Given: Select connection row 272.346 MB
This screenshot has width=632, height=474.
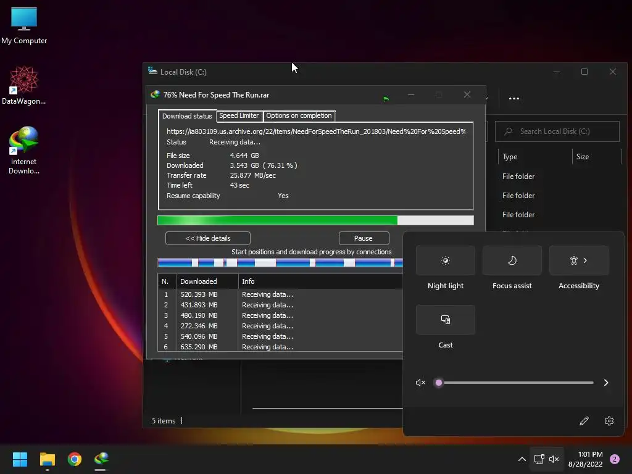Looking at the screenshot, I should pos(280,326).
